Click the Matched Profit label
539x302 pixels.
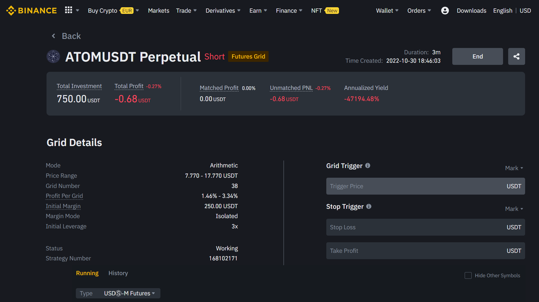click(219, 88)
